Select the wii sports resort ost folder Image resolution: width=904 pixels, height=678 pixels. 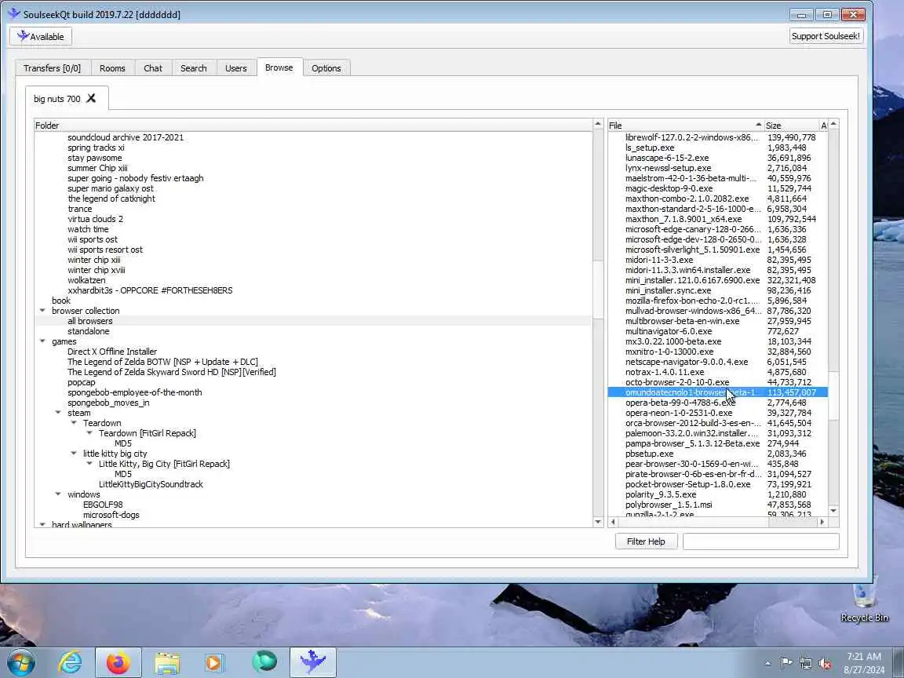(105, 250)
